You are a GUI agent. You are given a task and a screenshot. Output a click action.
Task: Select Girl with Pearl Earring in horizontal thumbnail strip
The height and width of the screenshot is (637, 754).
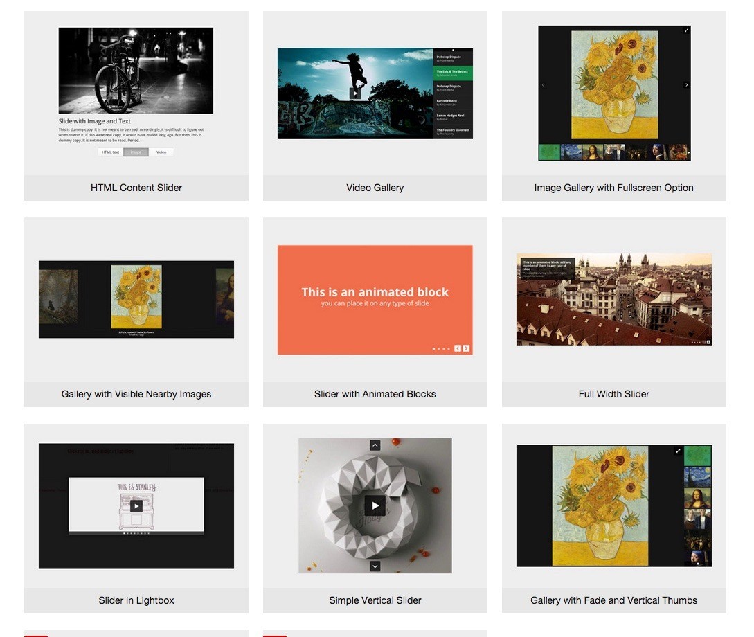[x=657, y=152]
